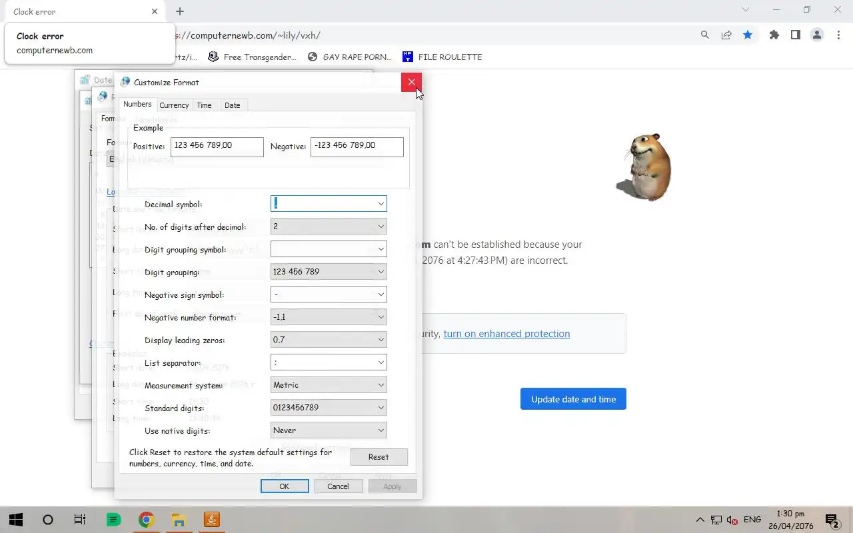The height and width of the screenshot is (533, 853).
Task: Switch to the Date tab
Action: click(232, 105)
